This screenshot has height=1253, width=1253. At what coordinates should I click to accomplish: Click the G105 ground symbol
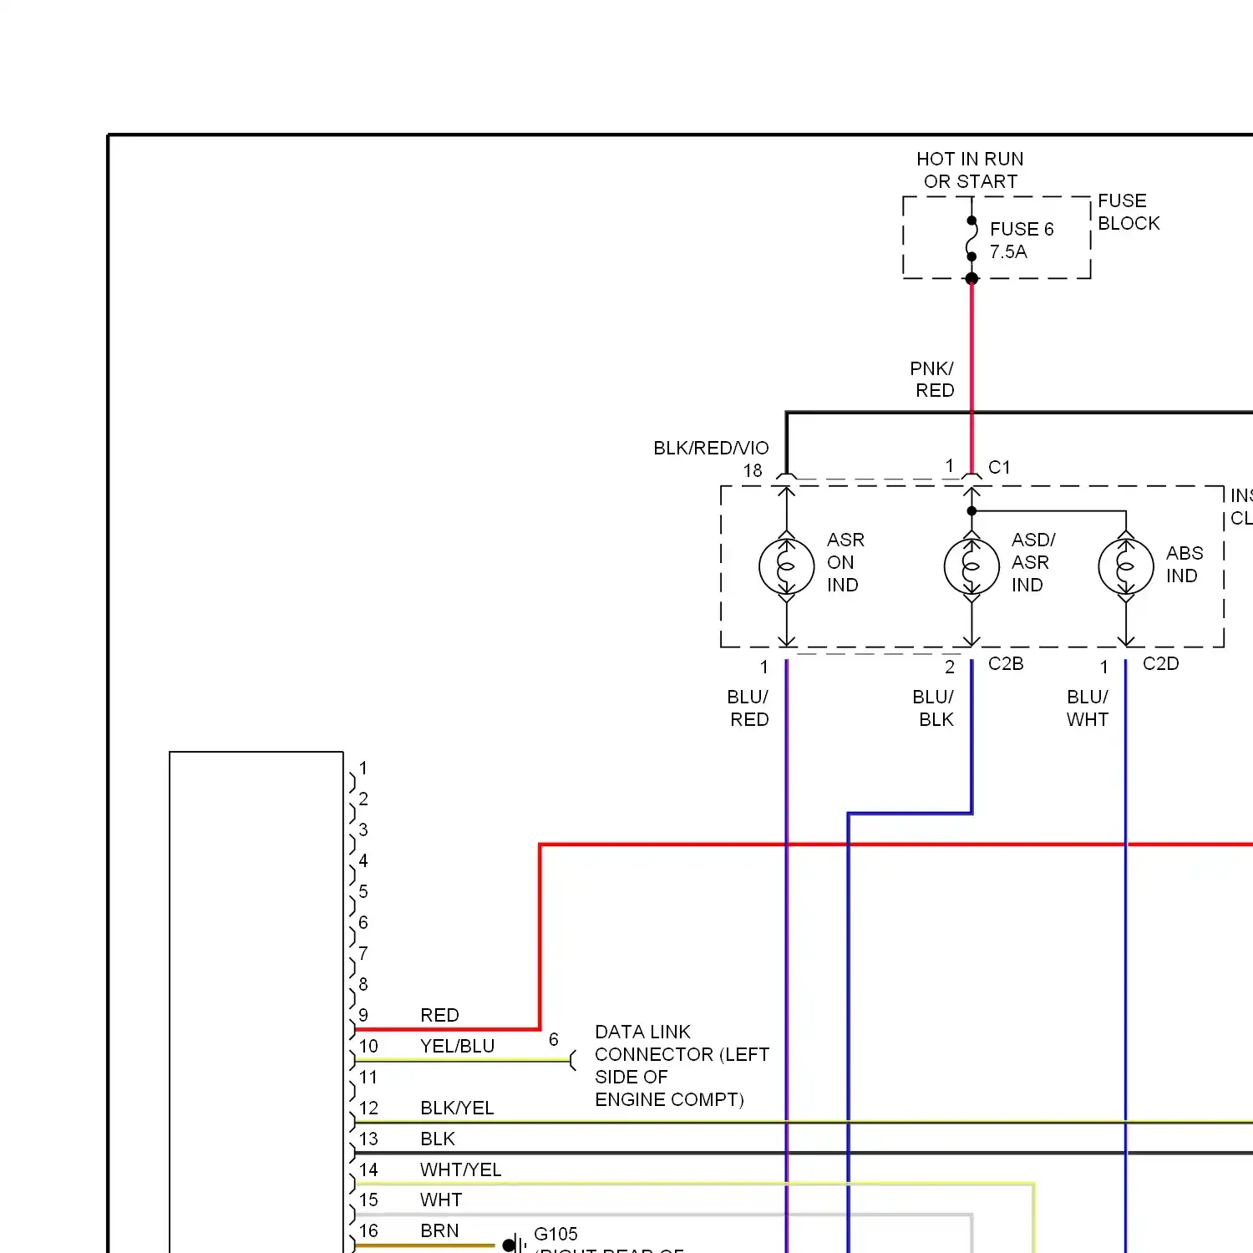click(514, 1245)
